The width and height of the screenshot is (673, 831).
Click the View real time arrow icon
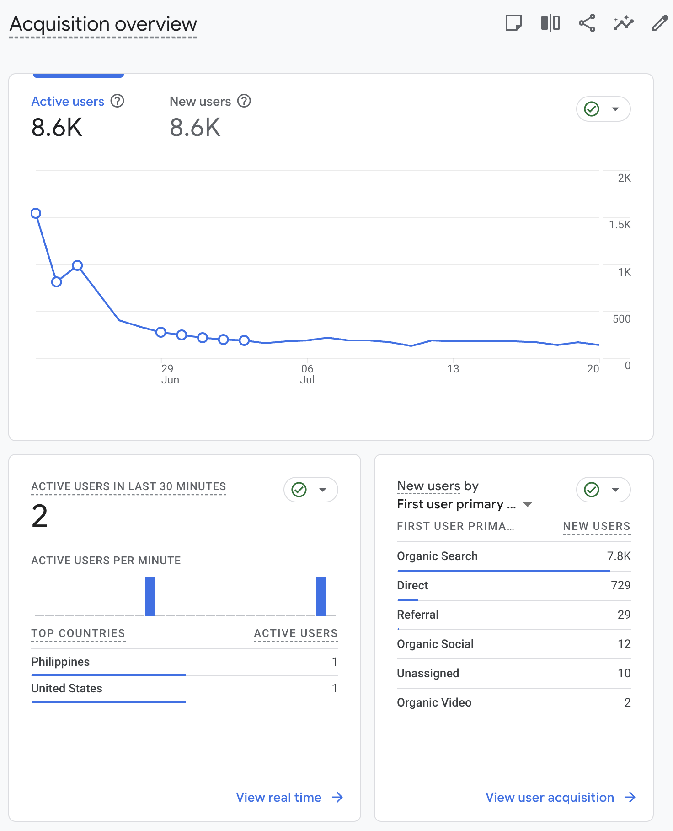point(337,797)
